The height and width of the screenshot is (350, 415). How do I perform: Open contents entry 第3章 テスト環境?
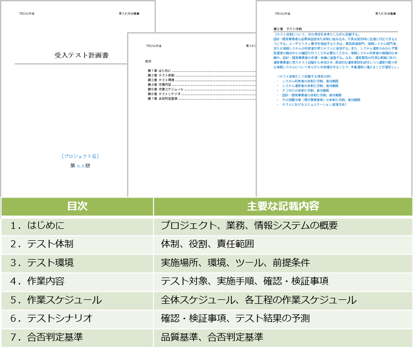tap(202, 80)
